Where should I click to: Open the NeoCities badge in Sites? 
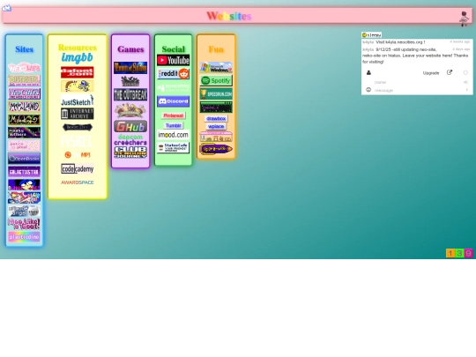coord(24,93)
